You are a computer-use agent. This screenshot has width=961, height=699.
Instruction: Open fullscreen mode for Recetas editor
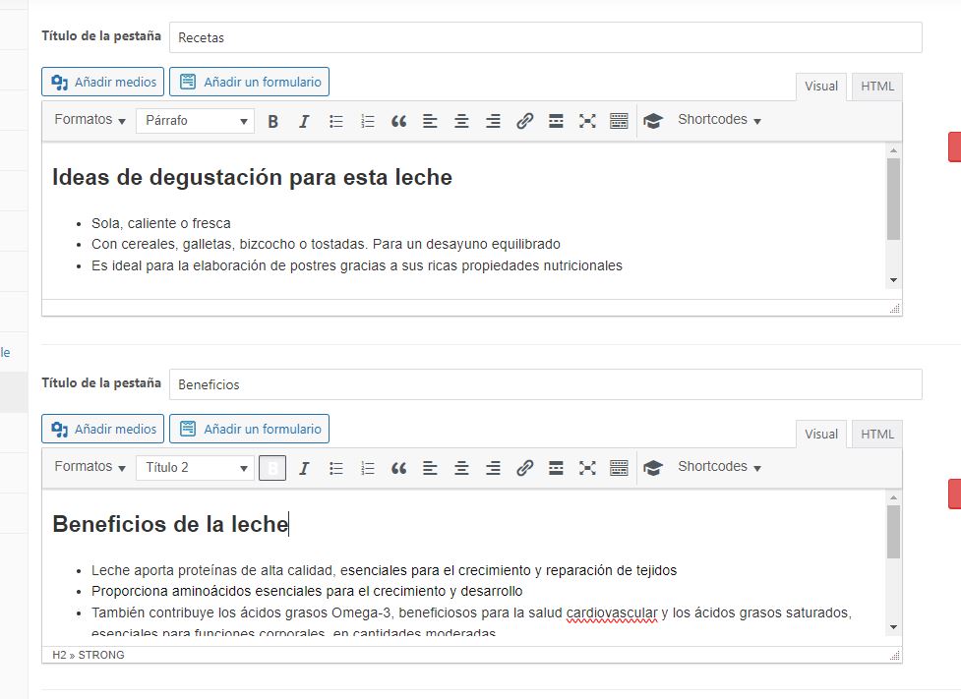point(588,121)
